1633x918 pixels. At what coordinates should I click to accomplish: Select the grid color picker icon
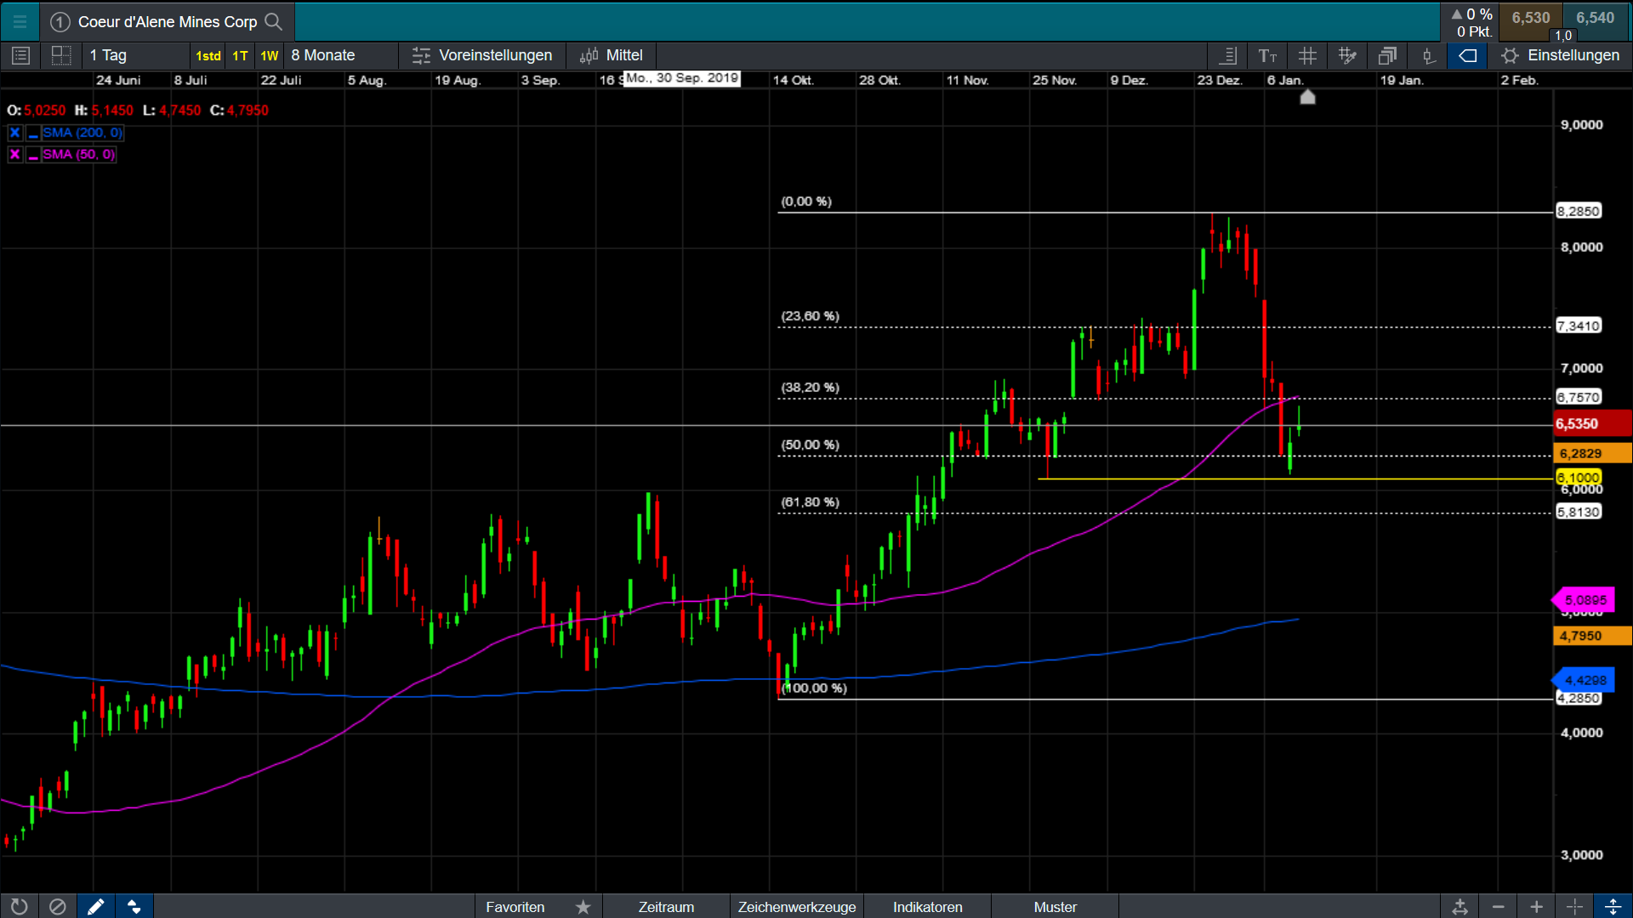1347,56
